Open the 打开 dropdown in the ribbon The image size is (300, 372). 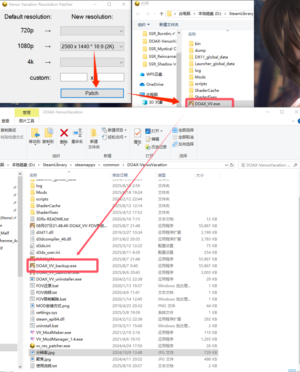pyautogui.click(x=154, y=131)
